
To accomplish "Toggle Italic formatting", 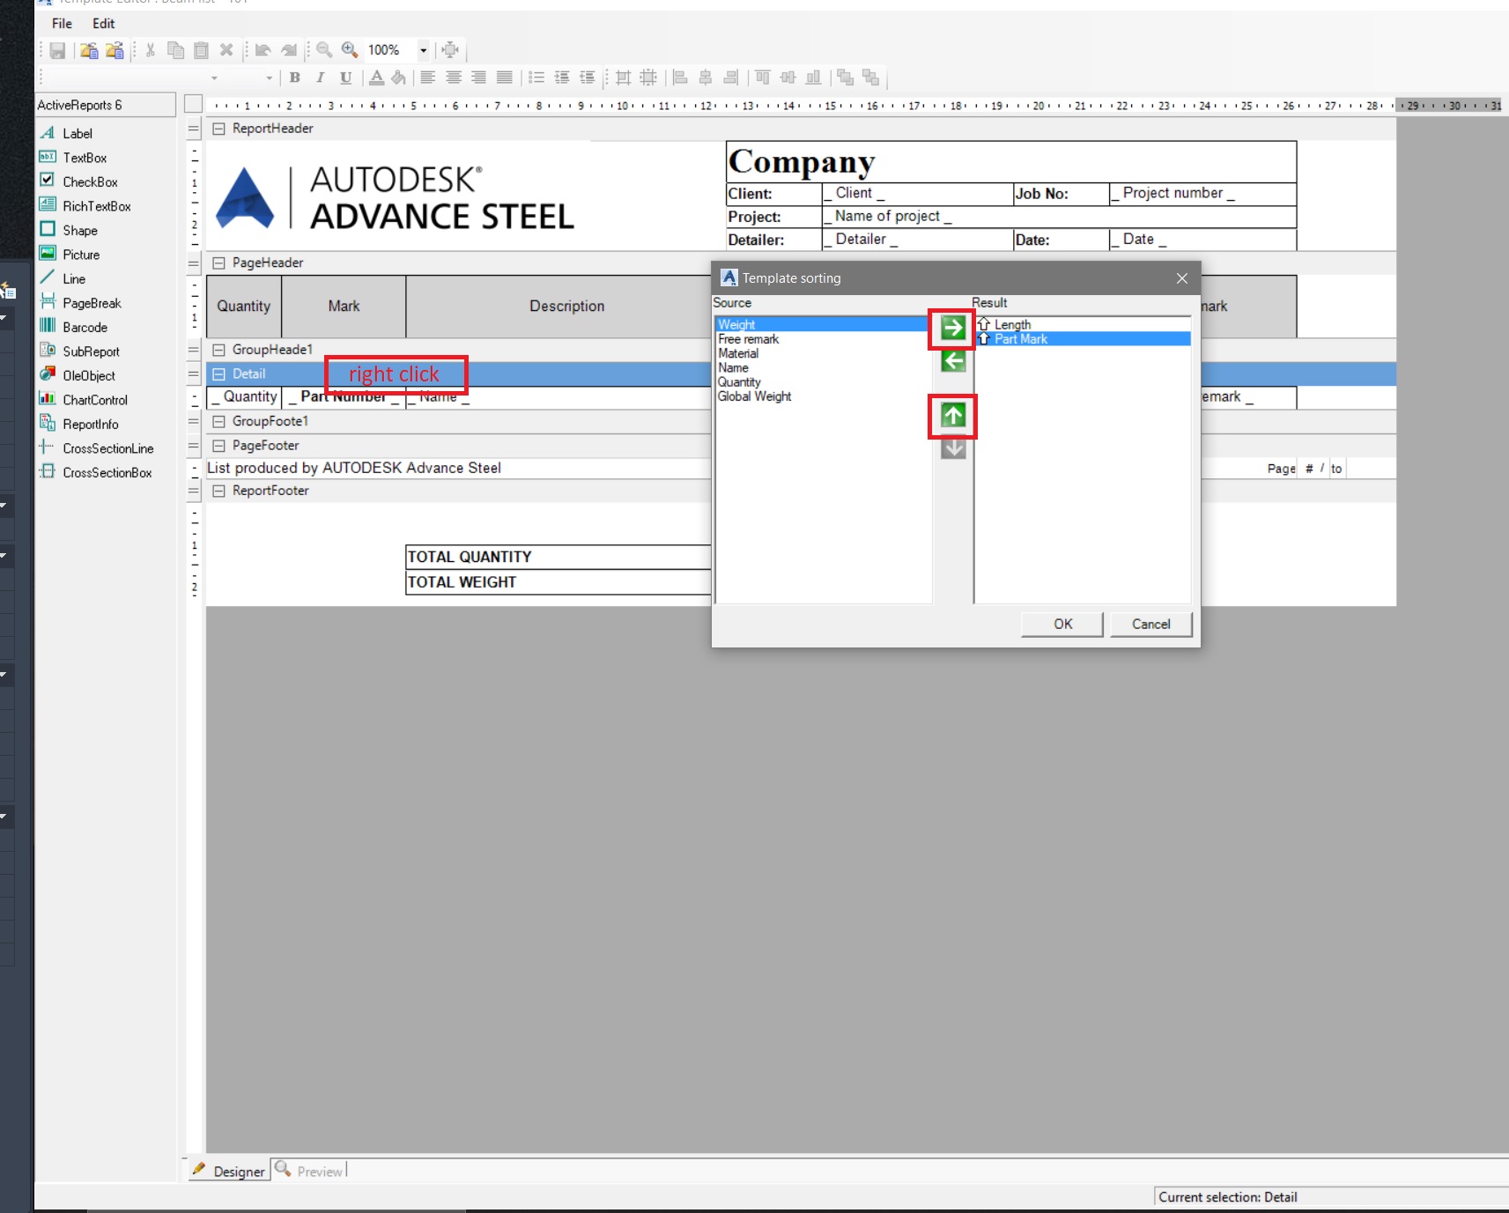I will pyautogui.click(x=321, y=78).
